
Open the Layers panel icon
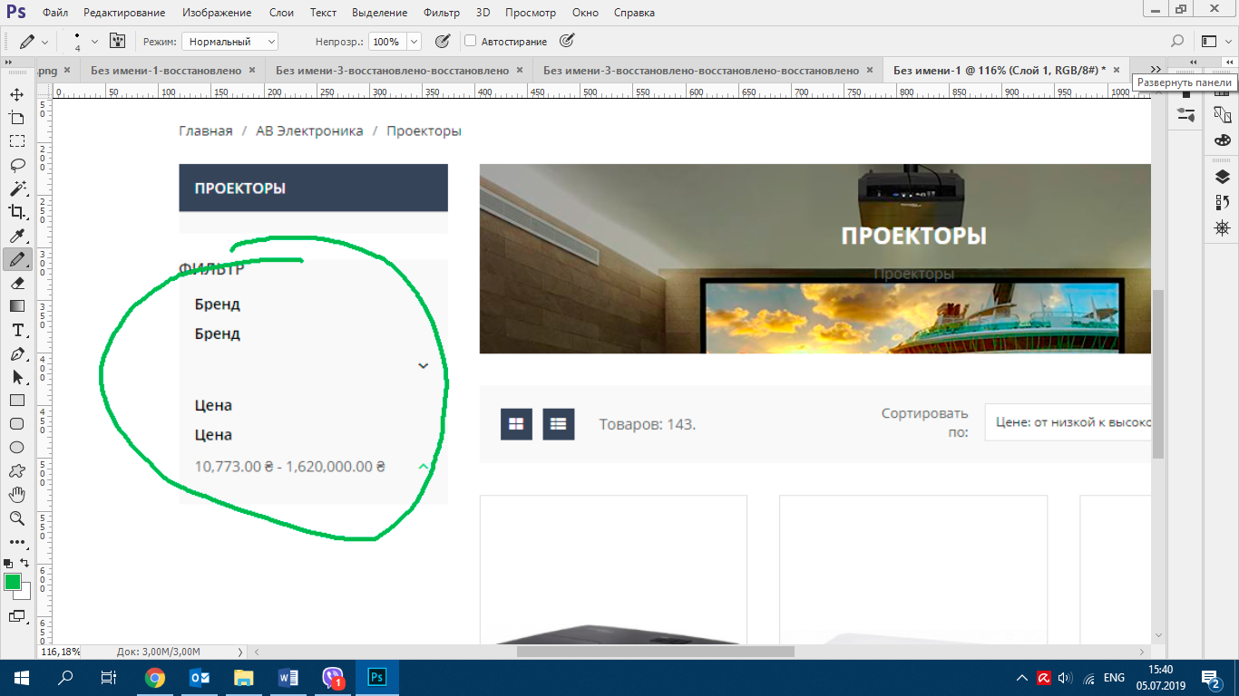tap(1223, 176)
